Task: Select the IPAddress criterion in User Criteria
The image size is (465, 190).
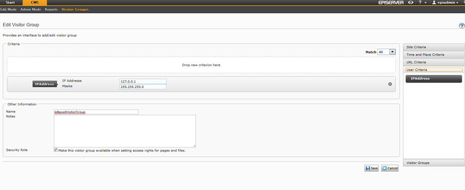Action: (434, 79)
